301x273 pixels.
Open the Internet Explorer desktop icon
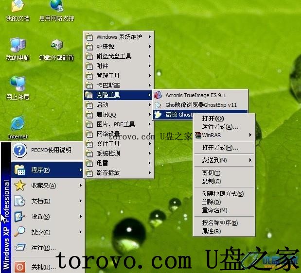point(18,124)
